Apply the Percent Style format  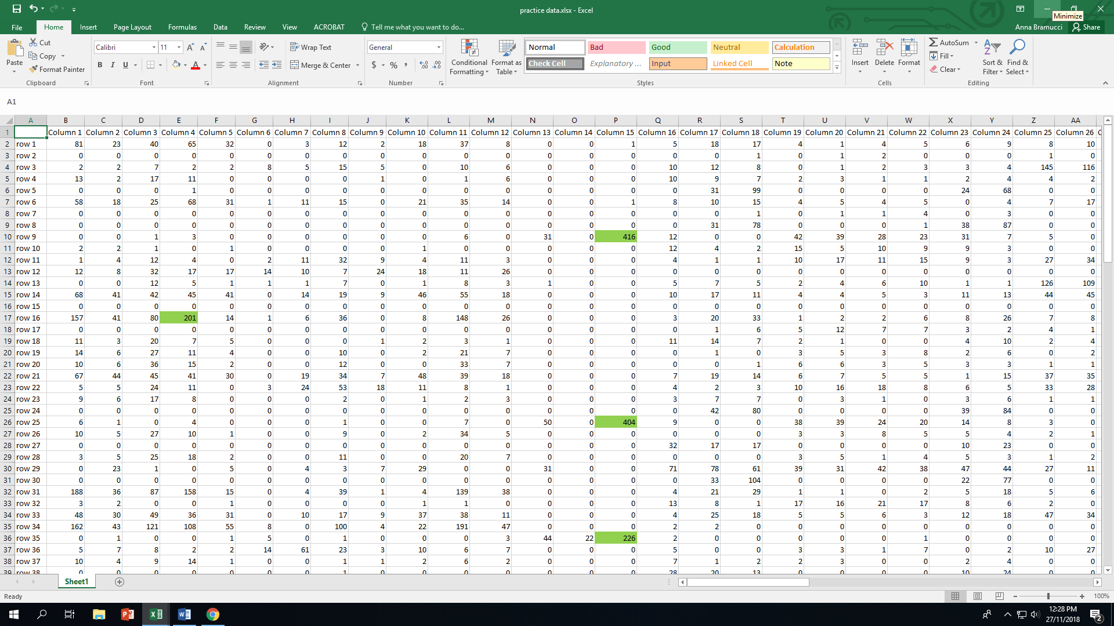tap(393, 65)
